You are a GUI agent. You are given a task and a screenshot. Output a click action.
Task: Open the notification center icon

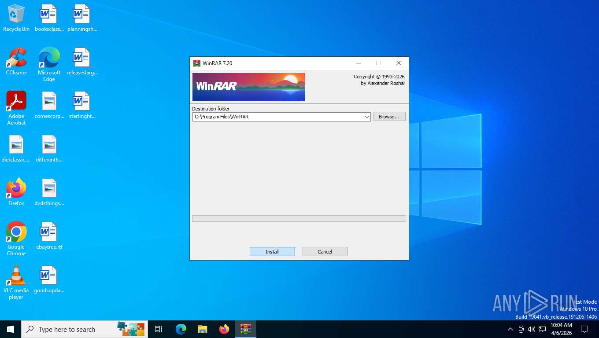(584, 329)
